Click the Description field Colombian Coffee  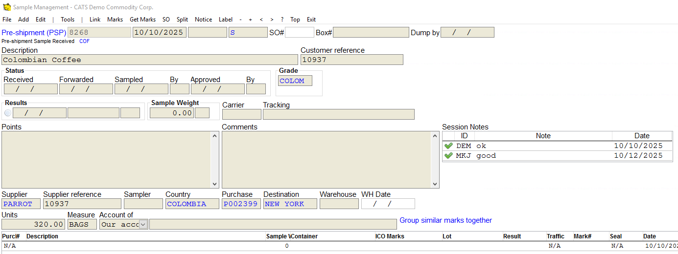point(149,60)
